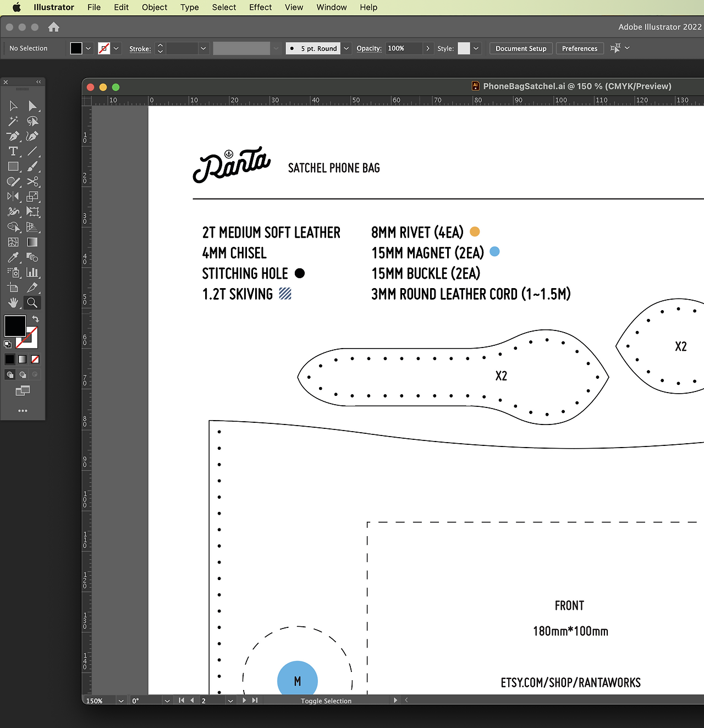Select the Warp tool

14,212
